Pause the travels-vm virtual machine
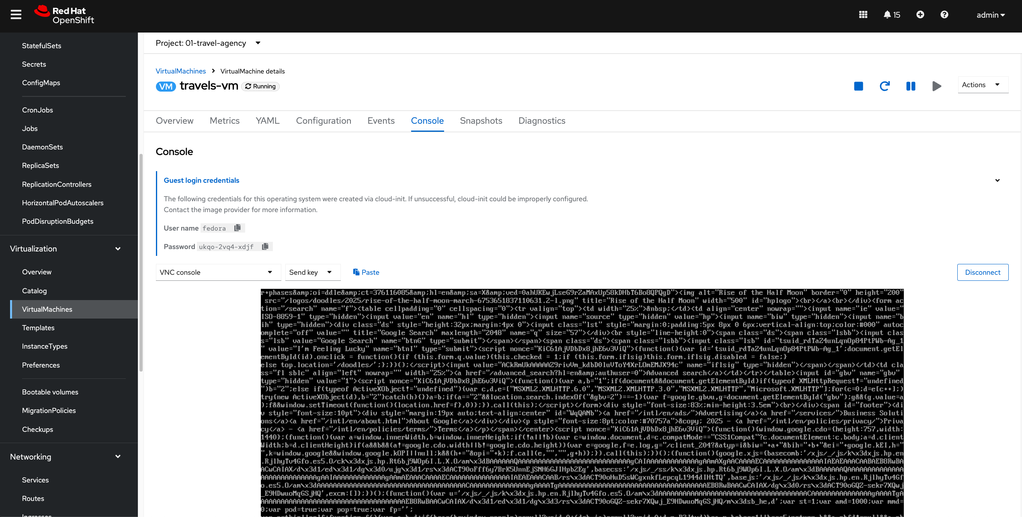The width and height of the screenshot is (1022, 517). point(911,86)
